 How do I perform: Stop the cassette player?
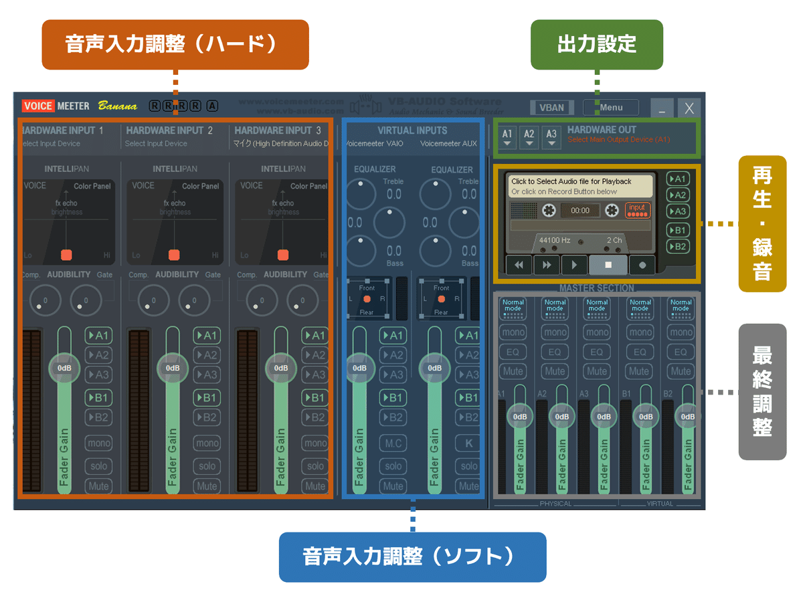coord(608,265)
